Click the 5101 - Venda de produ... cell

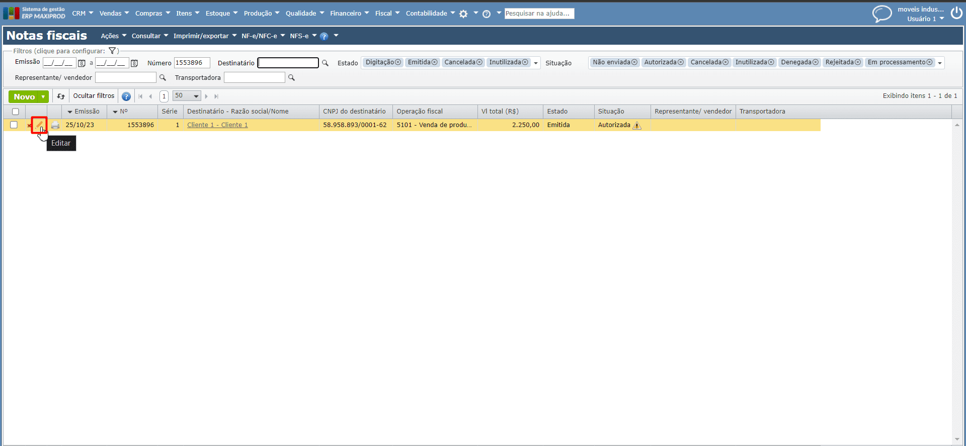pyautogui.click(x=435, y=125)
